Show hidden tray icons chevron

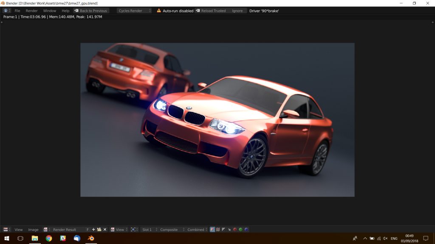coord(365,238)
